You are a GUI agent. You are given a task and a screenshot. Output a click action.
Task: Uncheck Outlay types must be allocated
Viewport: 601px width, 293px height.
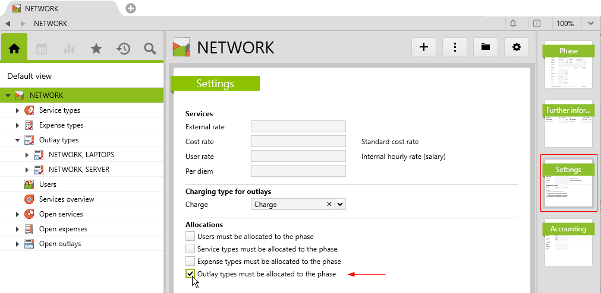pyautogui.click(x=190, y=274)
